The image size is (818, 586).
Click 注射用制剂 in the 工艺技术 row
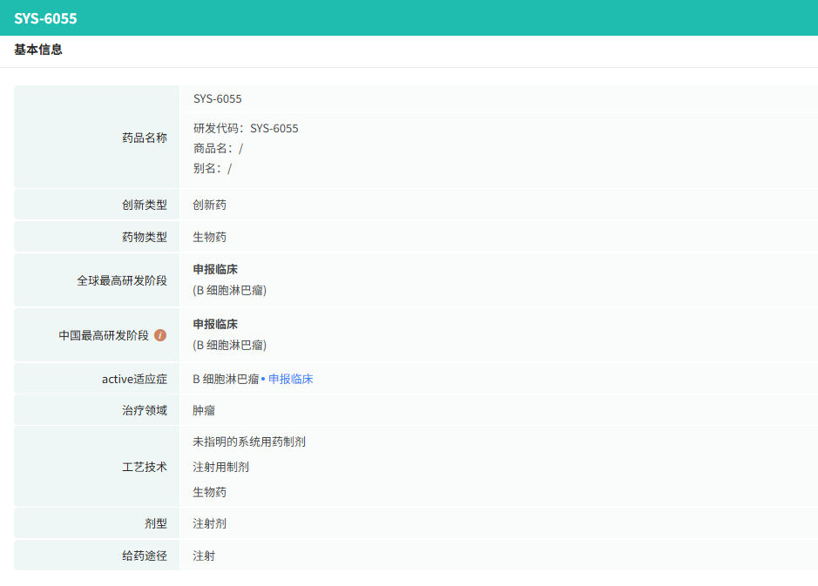coord(220,467)
